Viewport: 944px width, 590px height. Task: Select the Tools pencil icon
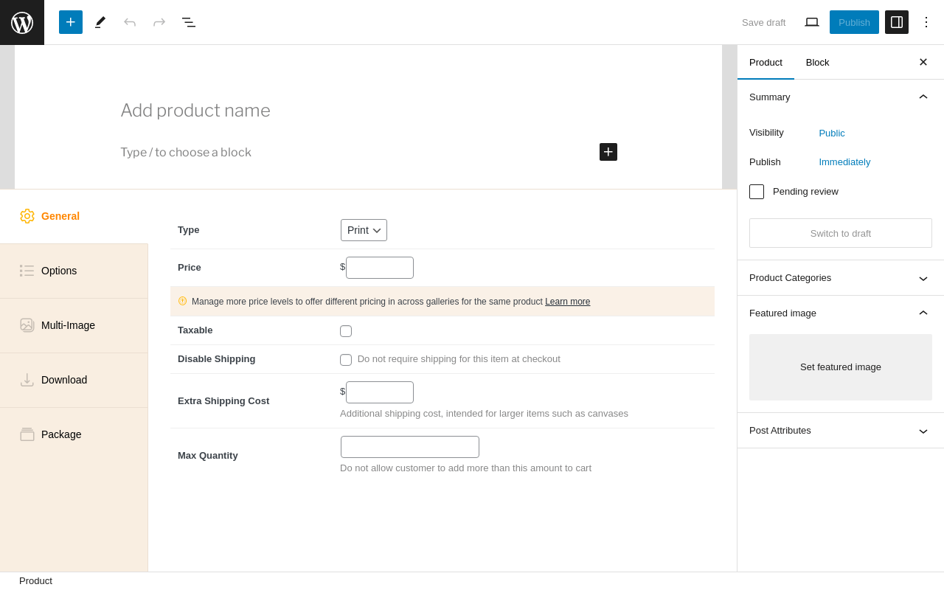[x=100, y=22]
